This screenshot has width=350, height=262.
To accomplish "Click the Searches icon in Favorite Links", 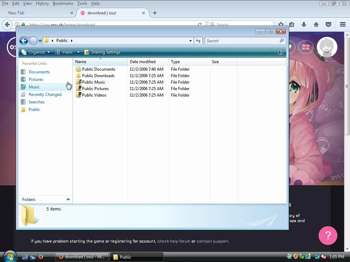I will click(23, 102).
